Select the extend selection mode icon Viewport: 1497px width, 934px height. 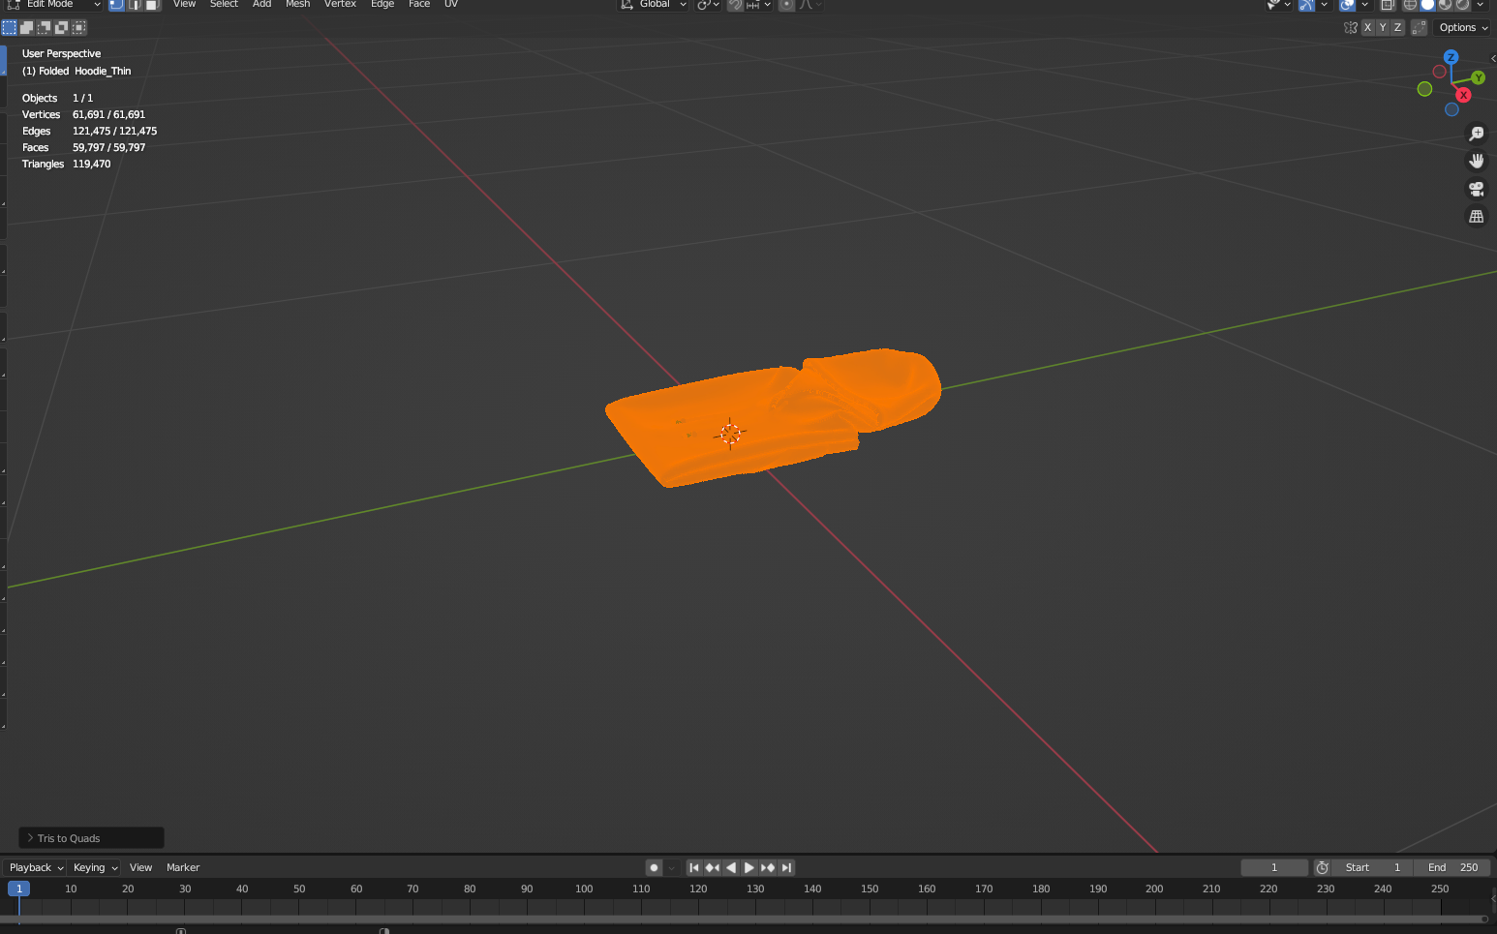pos(27,27)
